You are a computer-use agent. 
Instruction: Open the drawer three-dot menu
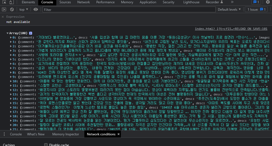pos(4,134)
